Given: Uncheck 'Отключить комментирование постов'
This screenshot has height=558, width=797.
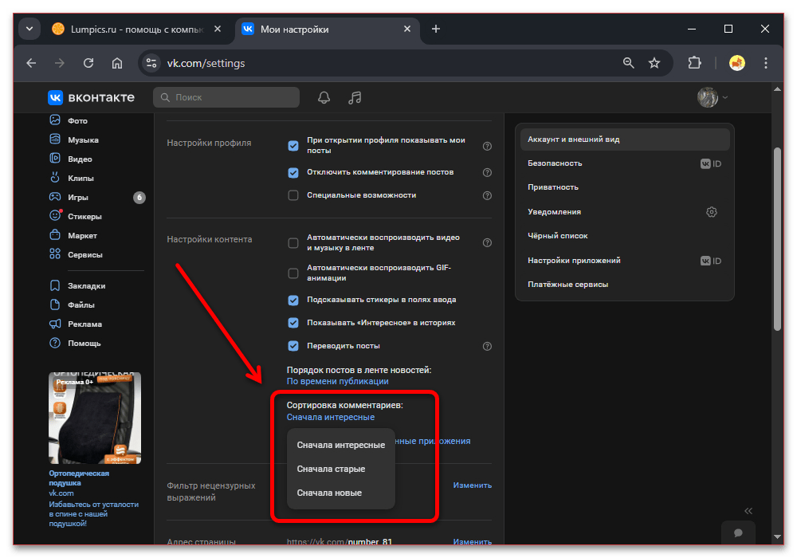Looking at the screenshot, I should [293, 173].
